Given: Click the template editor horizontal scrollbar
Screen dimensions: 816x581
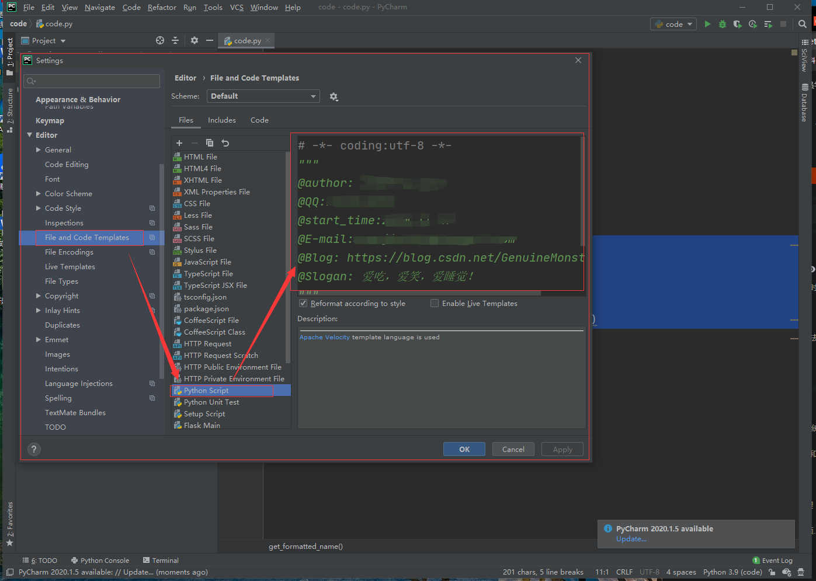Looking at the screenshot, I should [419, 293].
